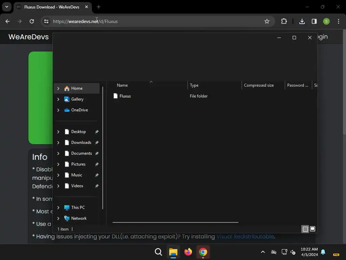
Task: Open Pictures from the navigation pane
Action: 77,164
